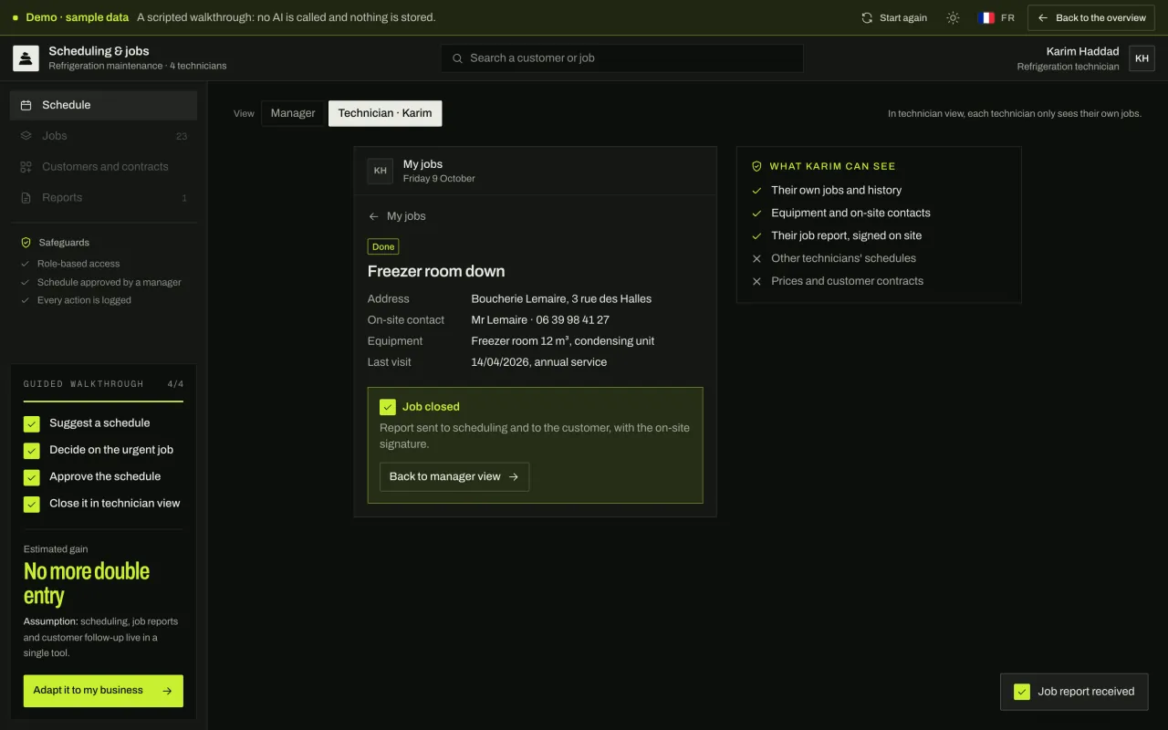This screenshot has width=1168, height=730.
Task: Click the Start again refresh icon
Action: click(x=867, y=17)
